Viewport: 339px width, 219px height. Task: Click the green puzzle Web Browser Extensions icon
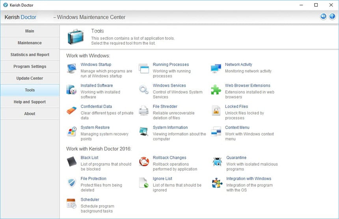(x=216, y=90)
